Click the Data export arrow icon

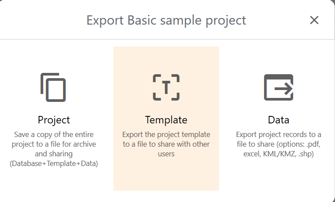[x=279, y=87]
